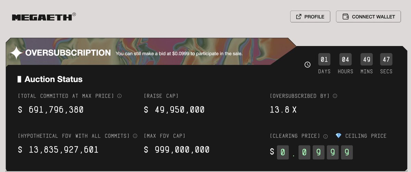Open the Profile page
The image size is (411, 172).
(310, 16)
